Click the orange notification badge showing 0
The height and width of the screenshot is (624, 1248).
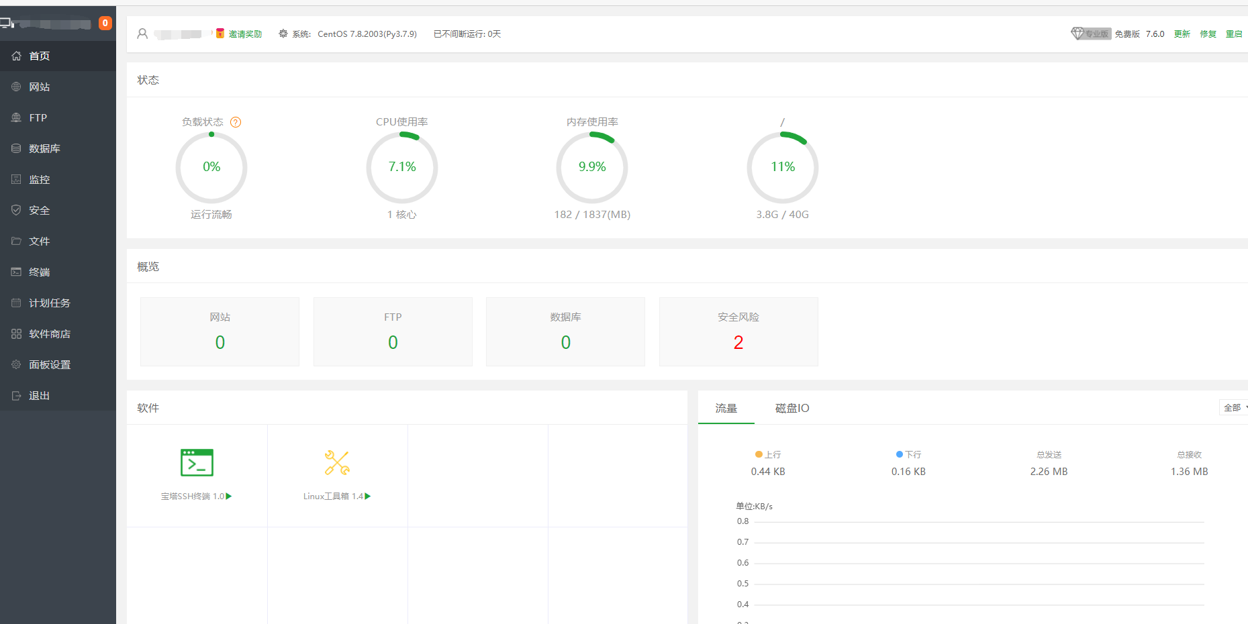point(105,23)
